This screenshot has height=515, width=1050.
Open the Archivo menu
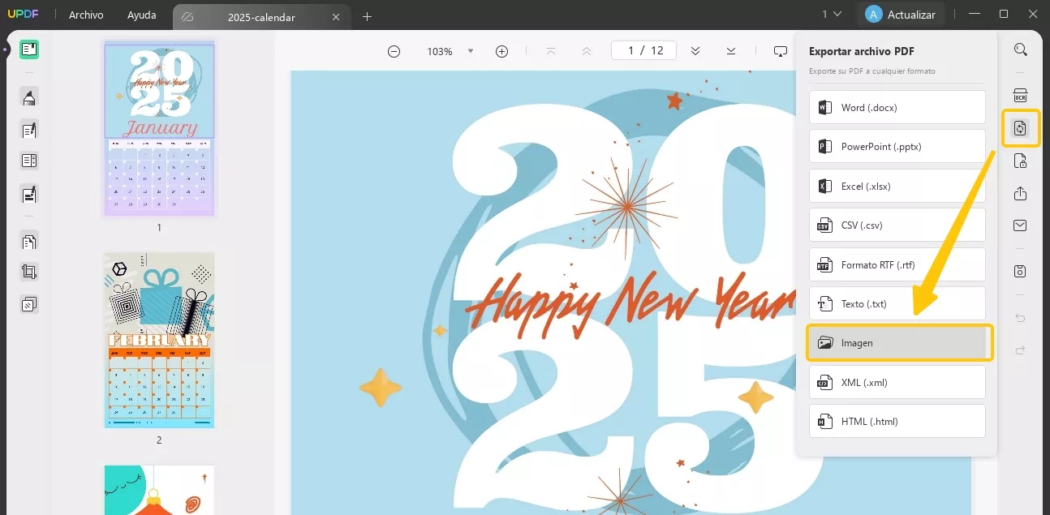pos(86,15)
